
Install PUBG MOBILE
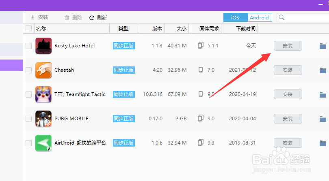coord(288,118)
